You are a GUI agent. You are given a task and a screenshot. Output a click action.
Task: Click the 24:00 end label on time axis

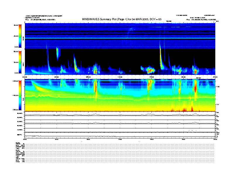tap(215, 77)
